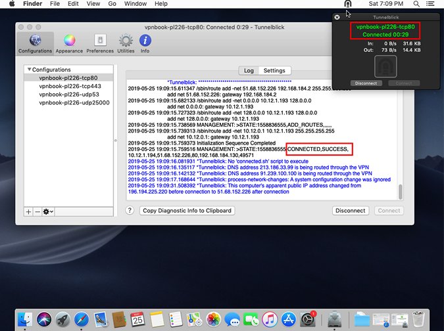Switch to the Settings tab
The image size is (444, 331).
tap(274, 70)
